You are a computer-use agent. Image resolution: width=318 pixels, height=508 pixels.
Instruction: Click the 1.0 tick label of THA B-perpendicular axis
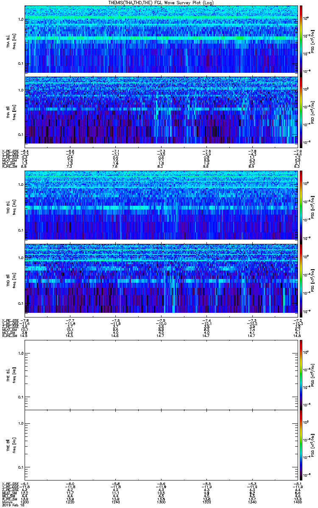(x=21, y=20)
